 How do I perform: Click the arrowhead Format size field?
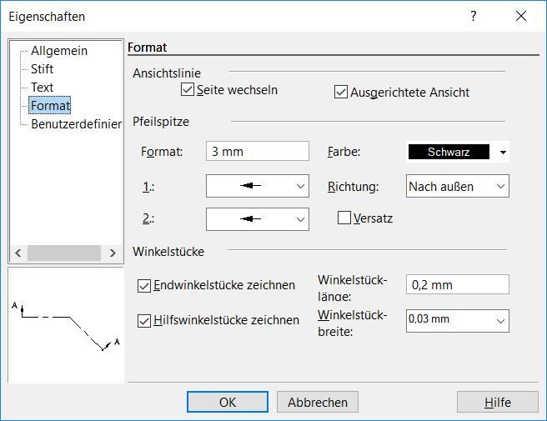258,151
